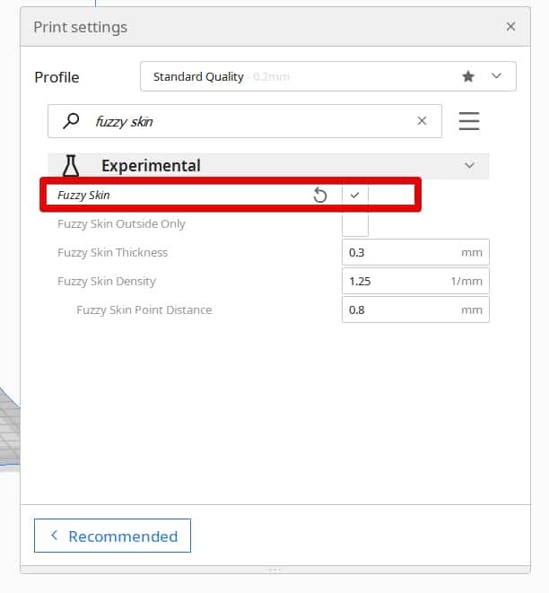The image size is (549, 593).
Task: Clear the fuzzy skin search text
Action: pyautogui.click(x=422, y=120)
